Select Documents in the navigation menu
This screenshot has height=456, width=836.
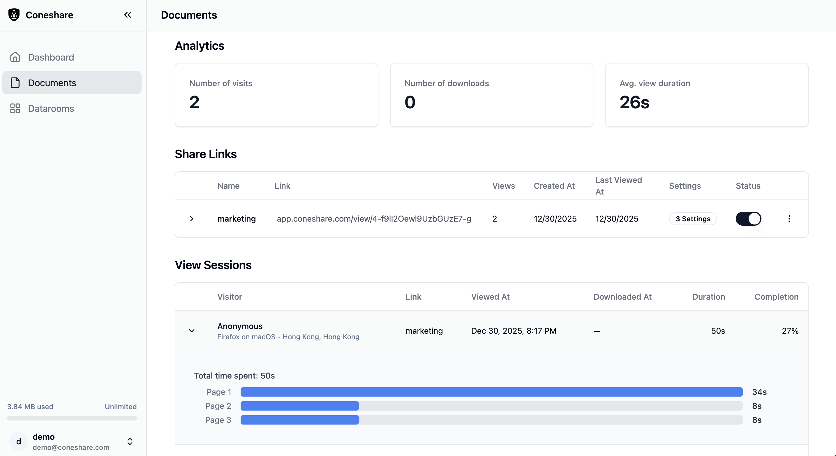point(52,83)
